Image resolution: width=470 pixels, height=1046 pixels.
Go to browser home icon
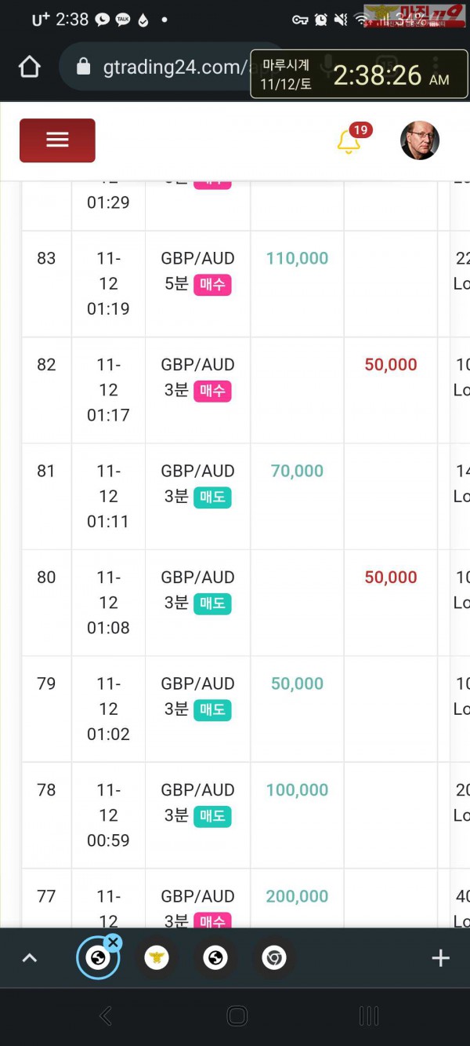(x=29, y=67)
